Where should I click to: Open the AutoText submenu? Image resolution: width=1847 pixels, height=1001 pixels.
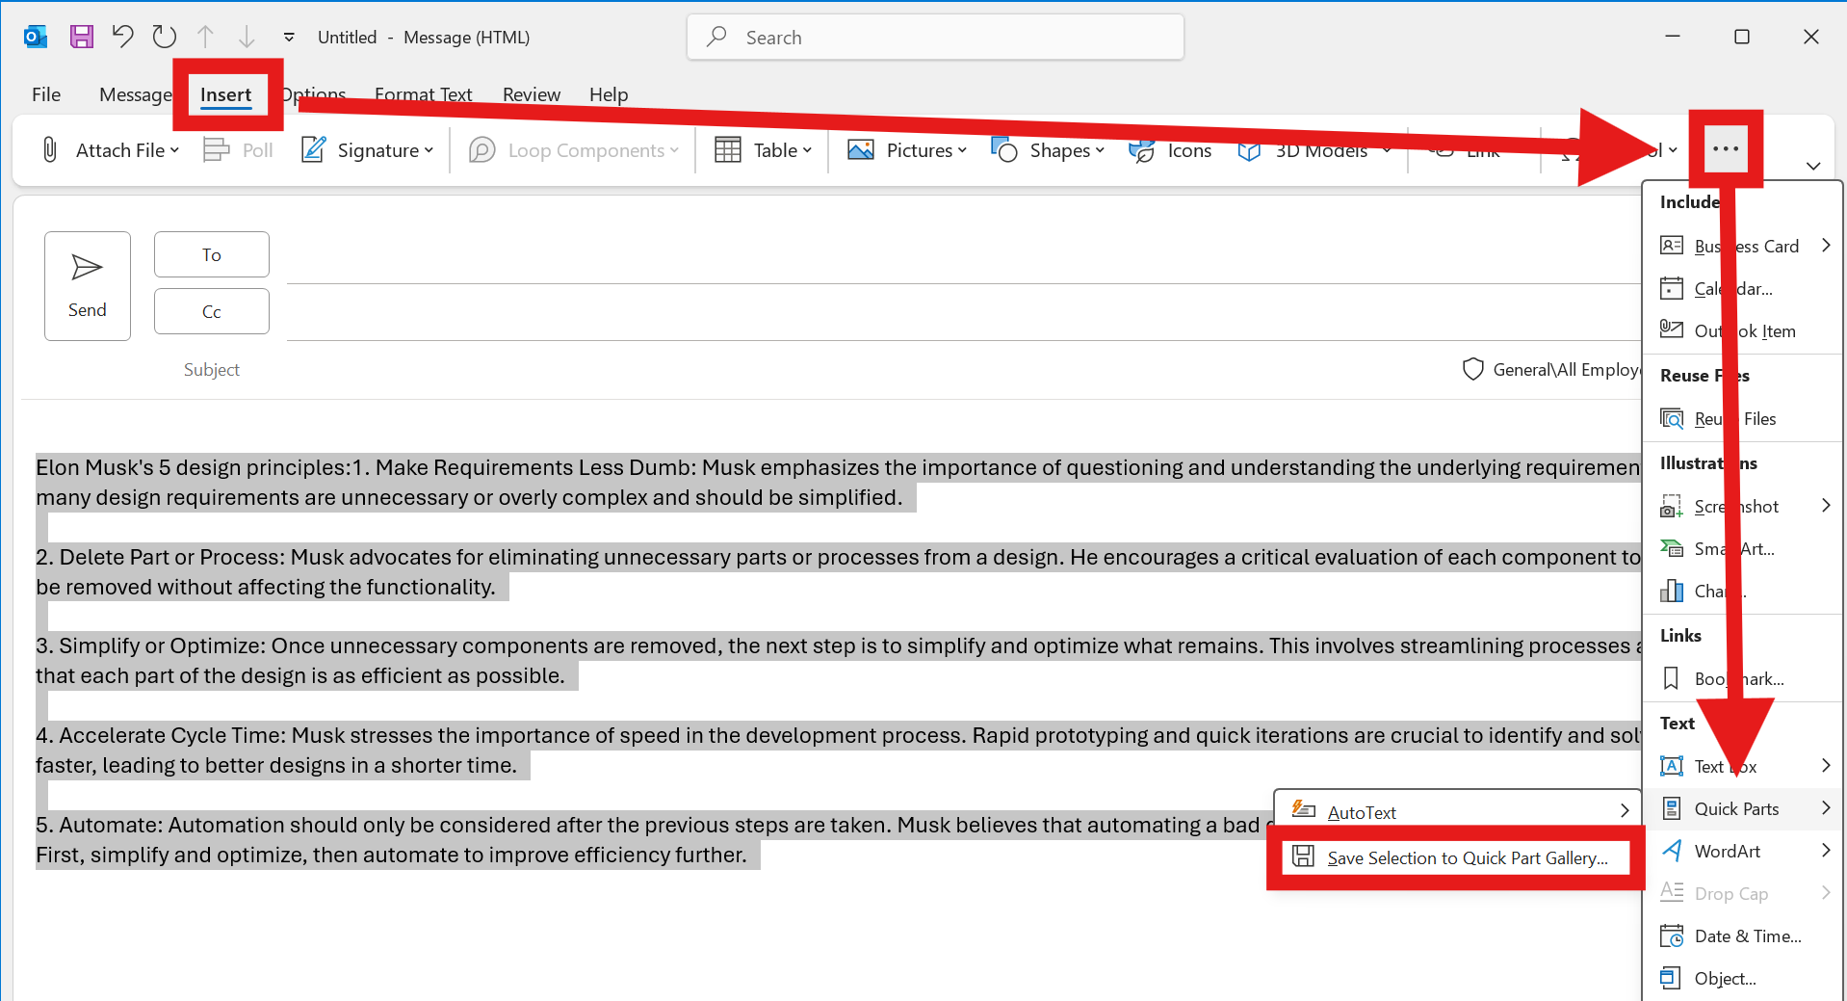coord(1459,812)
